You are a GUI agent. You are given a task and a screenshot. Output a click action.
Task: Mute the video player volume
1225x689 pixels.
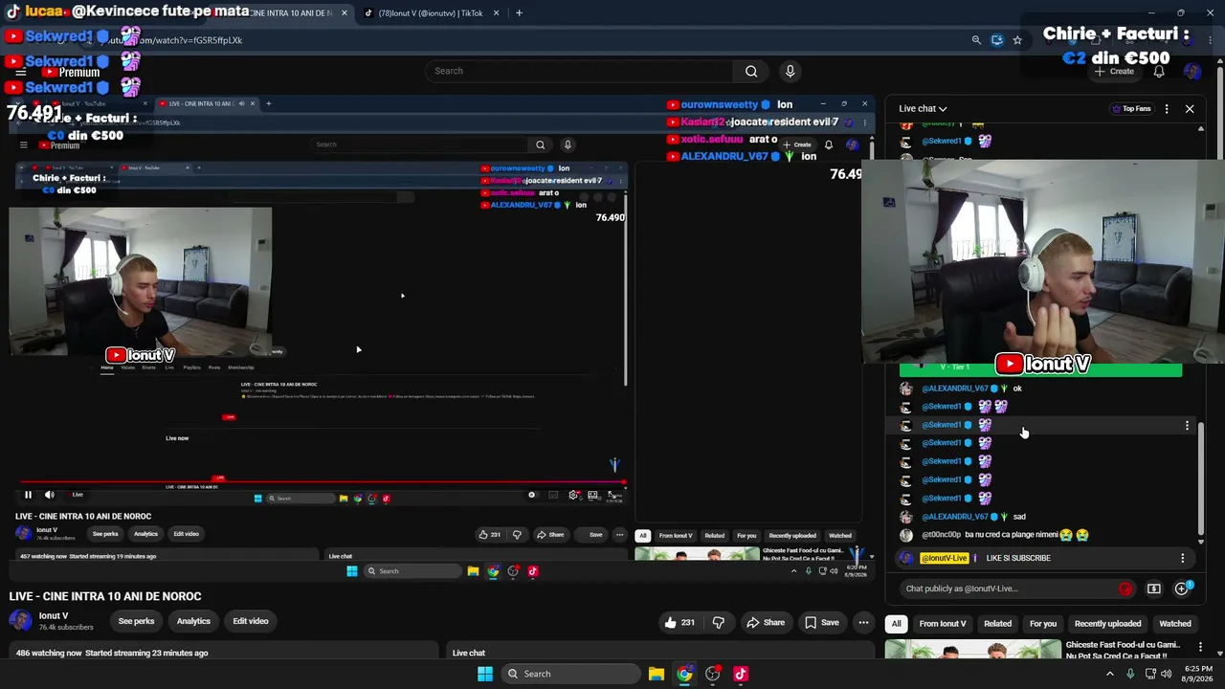coord(50,495)
